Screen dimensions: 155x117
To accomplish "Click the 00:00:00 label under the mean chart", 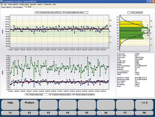I will [54, 50].
